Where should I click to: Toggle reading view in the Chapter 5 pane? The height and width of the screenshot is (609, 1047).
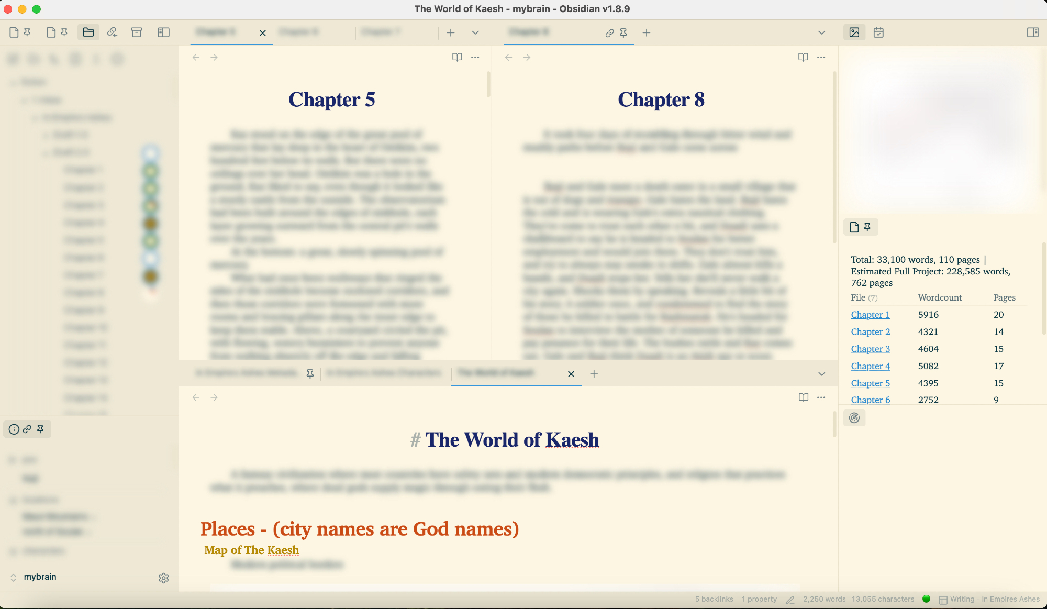point(457,57)
